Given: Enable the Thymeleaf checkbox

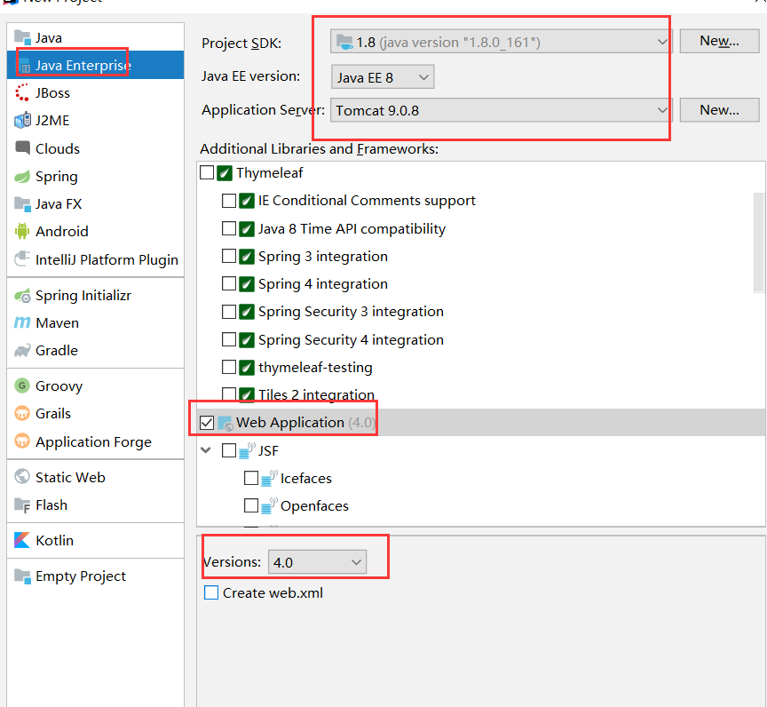Looking at the screenshot, I should (x=207, y=172).
